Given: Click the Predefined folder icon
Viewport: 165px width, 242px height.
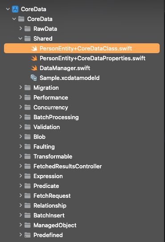Looking at the screenshot, I should coord(28,235).
